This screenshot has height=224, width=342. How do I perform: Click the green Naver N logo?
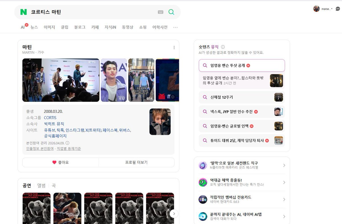[23, 12]
